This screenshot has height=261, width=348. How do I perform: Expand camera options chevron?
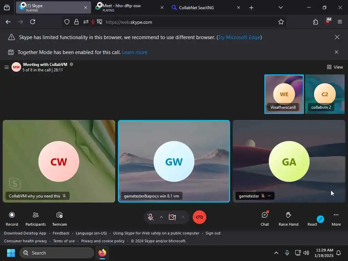click(183, 217)
